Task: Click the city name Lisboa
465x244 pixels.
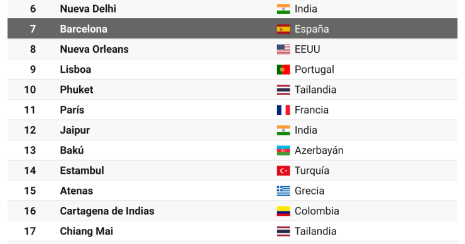Action: [x=75, y=70]
